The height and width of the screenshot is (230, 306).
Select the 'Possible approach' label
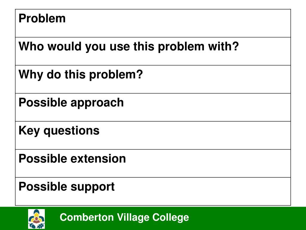(x=71, y=103)
